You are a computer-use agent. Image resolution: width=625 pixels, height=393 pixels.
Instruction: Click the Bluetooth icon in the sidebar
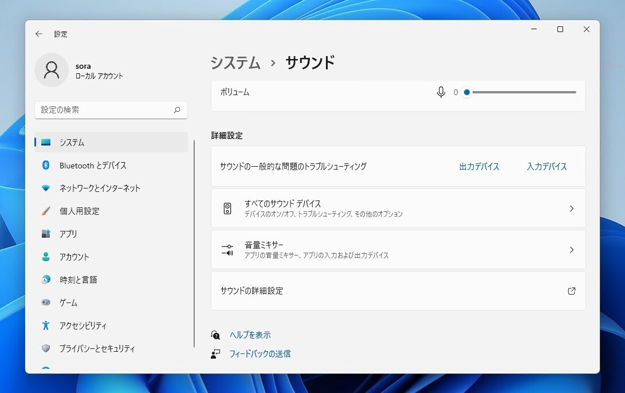tap(46, 165)
